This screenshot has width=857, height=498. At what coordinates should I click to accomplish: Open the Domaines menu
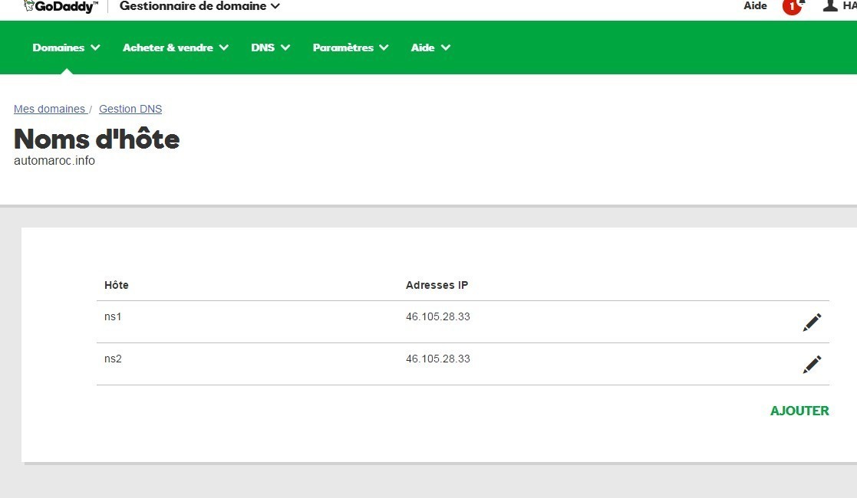(66, 48)
